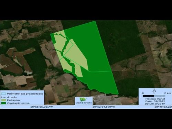
Task: Click the 'Mosaico Planet' source text
Action: point(155,99)
